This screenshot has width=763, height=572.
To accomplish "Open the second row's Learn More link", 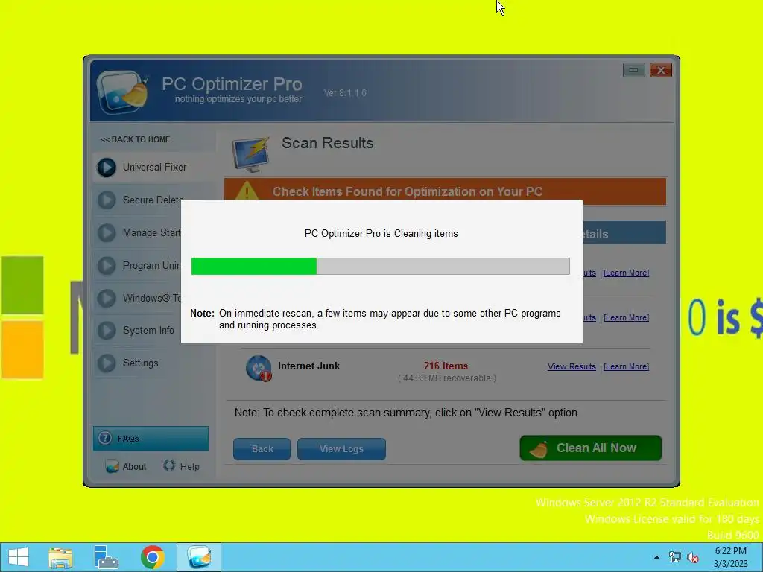I will coord(626,317).
